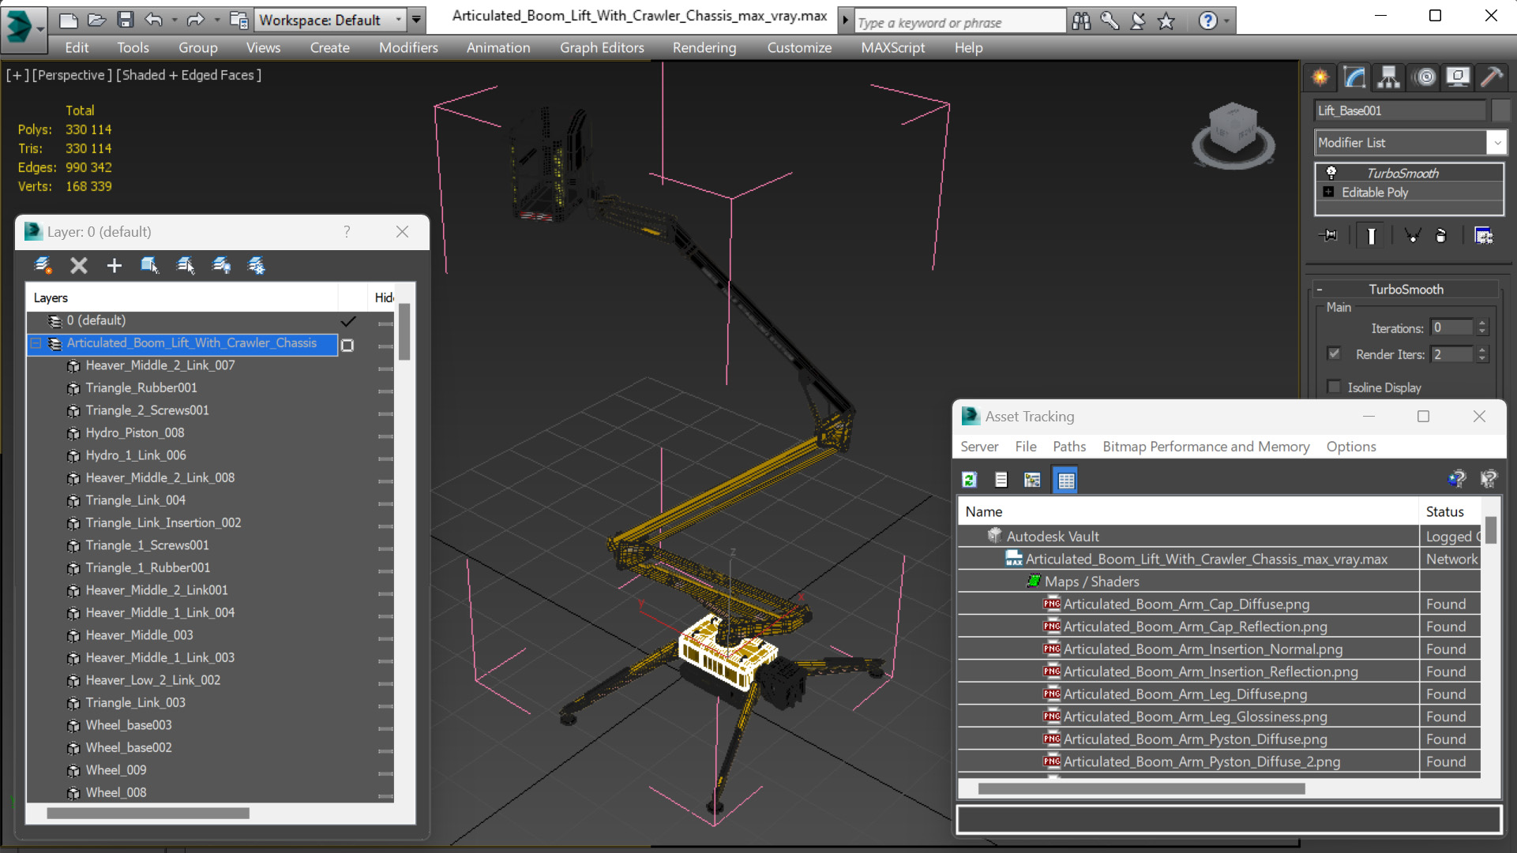1517x853 pixels.
Task: Open the Motion command panel tab
Action: (1425, 77)
